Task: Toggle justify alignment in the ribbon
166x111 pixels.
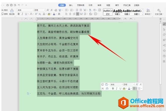Action: pyautogui.click(x=77, y=14)
